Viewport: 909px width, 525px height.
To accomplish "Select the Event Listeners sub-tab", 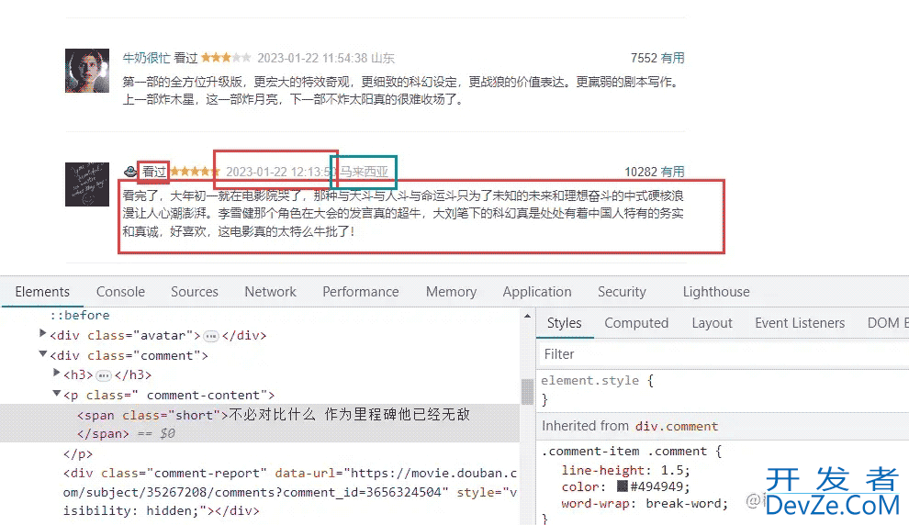I will [x=800, y=323].
